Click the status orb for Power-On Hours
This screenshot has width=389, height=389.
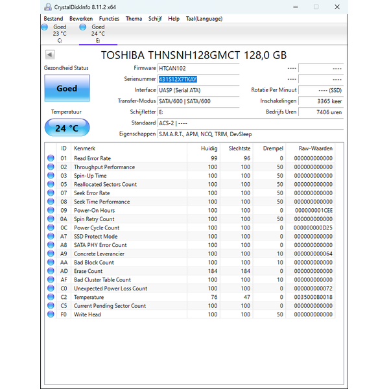point(51,210)
